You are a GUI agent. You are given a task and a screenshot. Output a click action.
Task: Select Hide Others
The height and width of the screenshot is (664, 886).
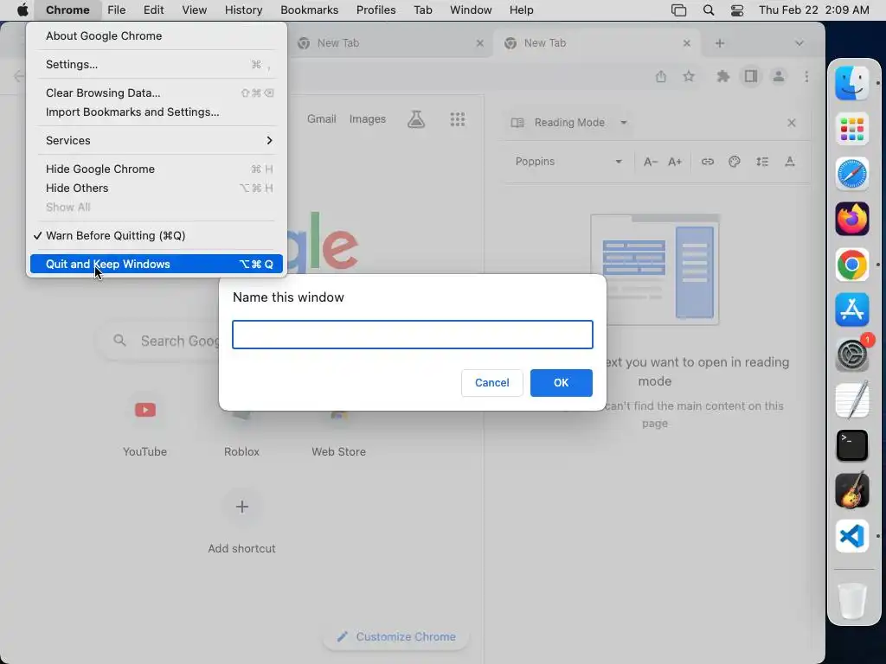click(157, 188)
